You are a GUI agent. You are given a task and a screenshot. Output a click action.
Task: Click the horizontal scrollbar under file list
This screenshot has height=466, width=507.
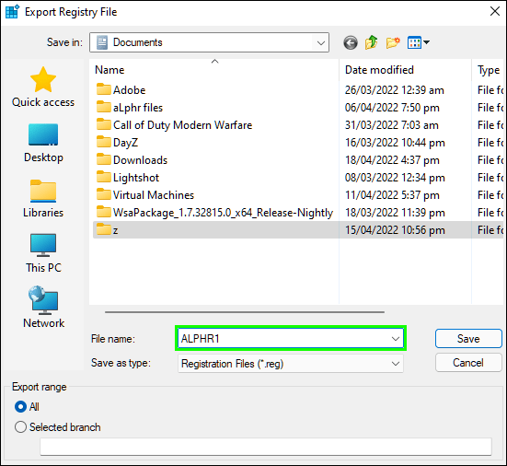pos(245,312)
